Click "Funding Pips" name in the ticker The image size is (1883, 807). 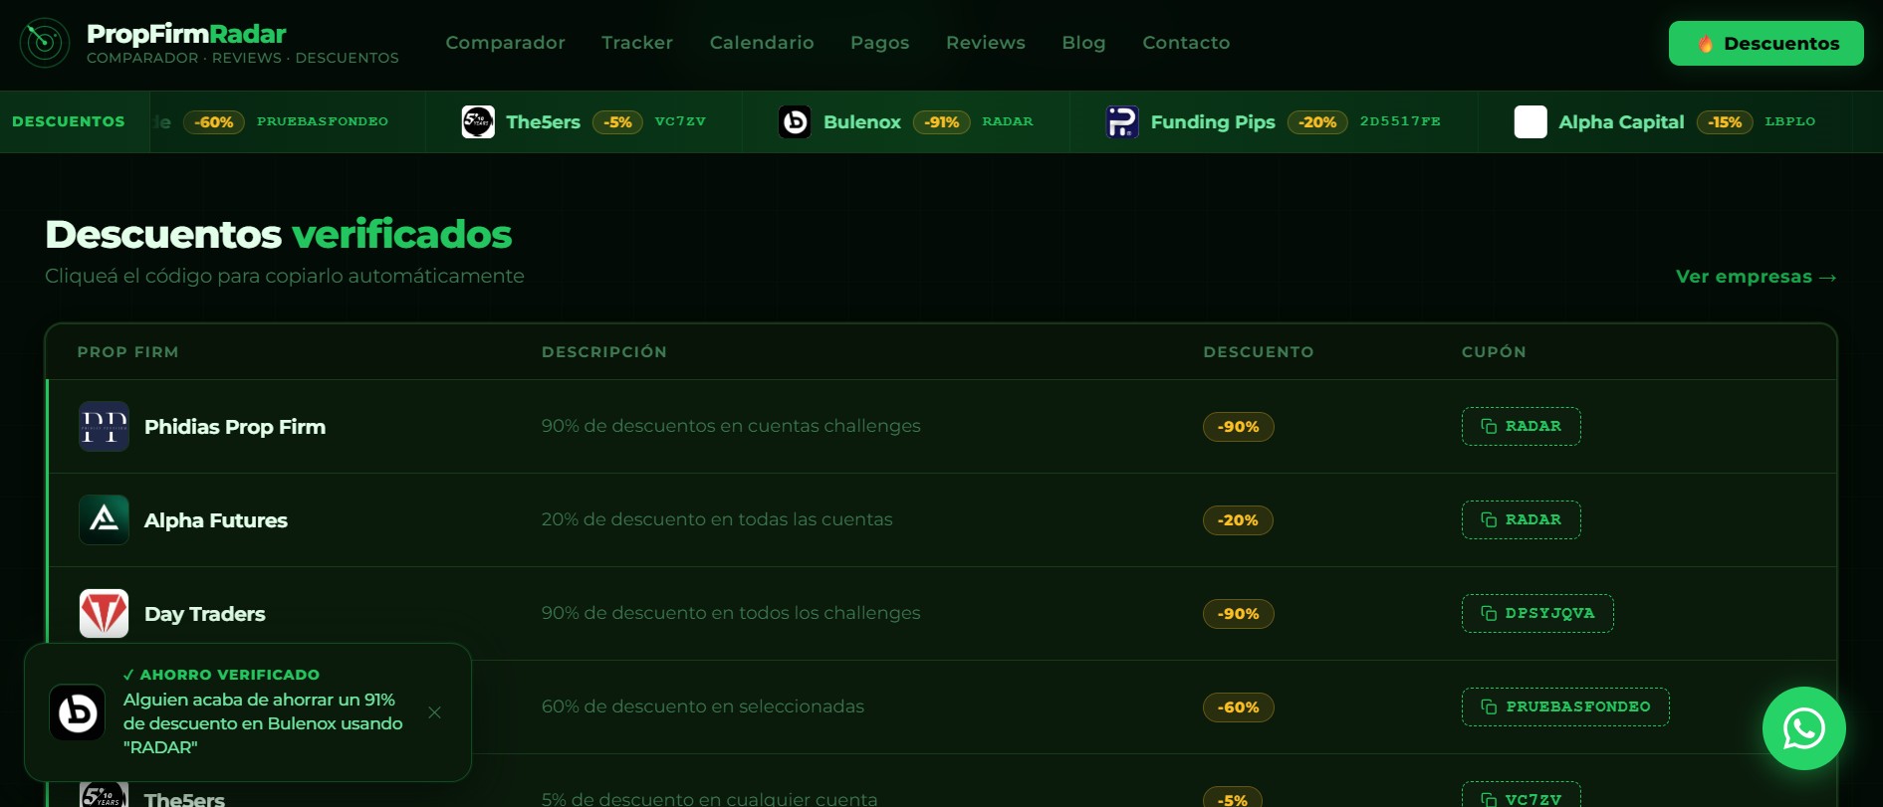(1213, 122)
